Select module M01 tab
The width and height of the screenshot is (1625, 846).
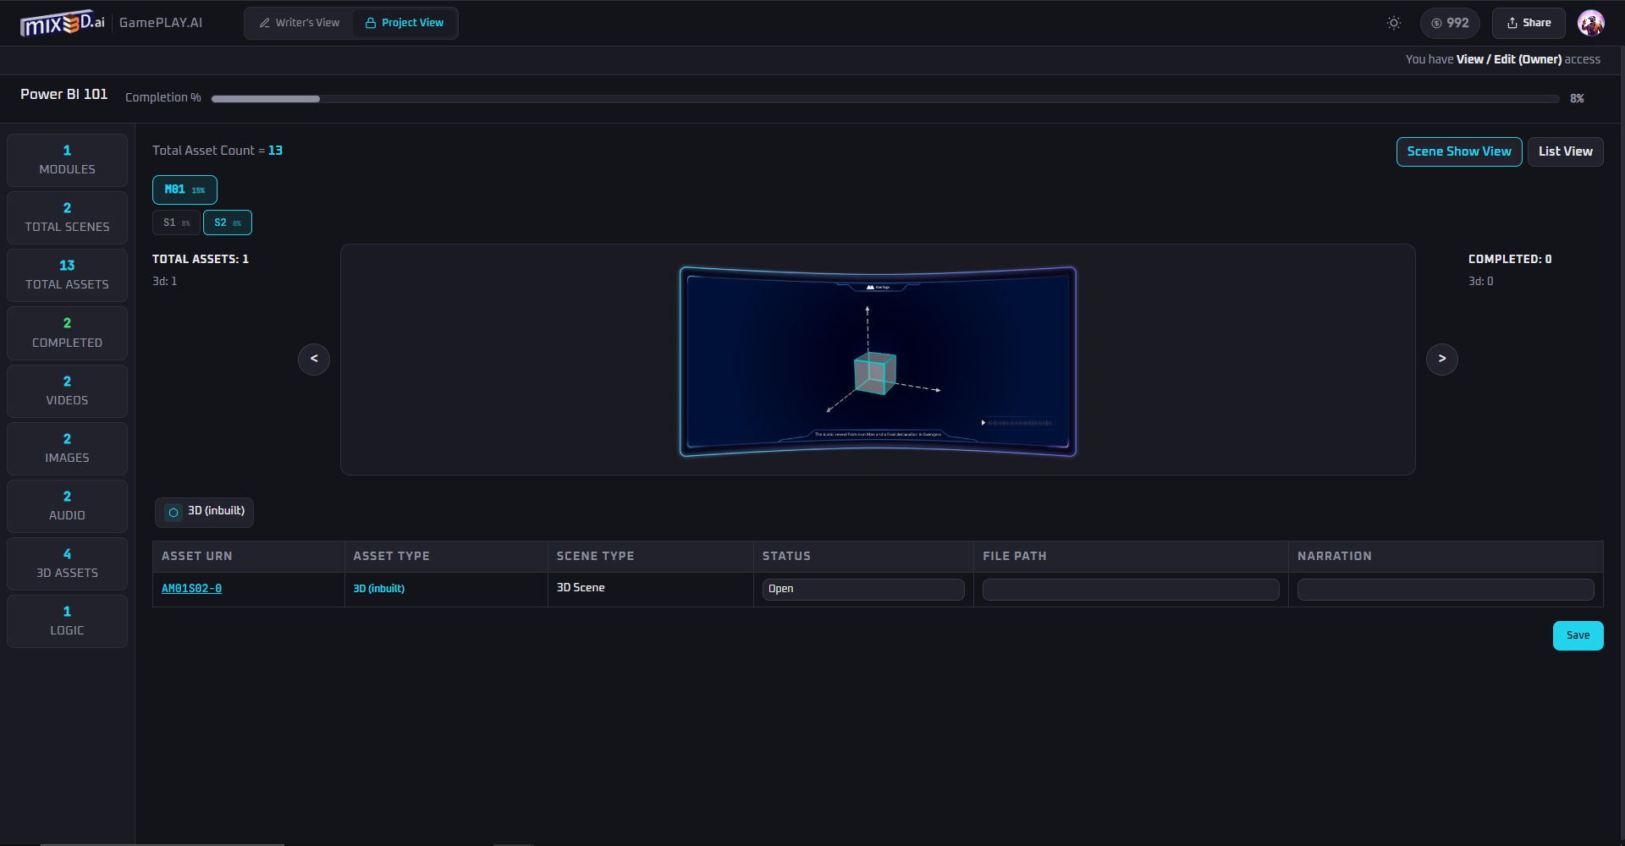tap(185, 190)
